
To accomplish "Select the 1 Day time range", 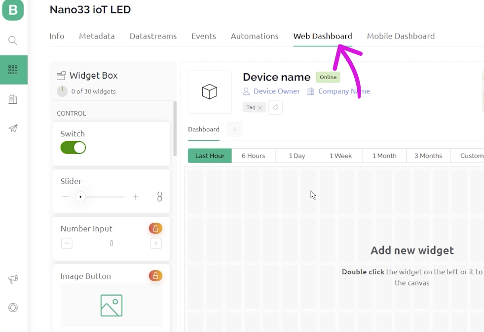I will [297, 156].
